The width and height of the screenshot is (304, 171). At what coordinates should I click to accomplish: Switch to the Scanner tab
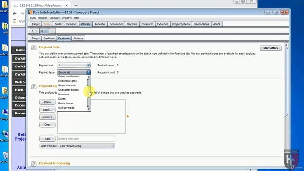point(72,24)
